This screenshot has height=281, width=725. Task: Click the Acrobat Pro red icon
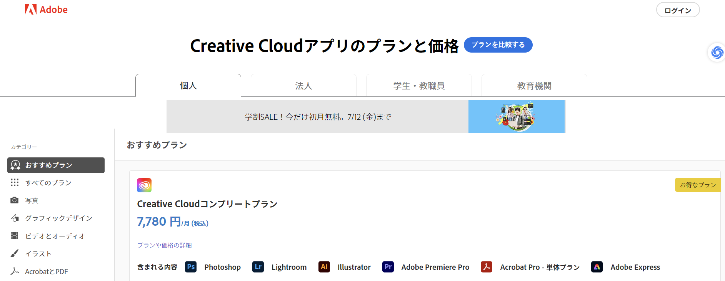point(487,267)
